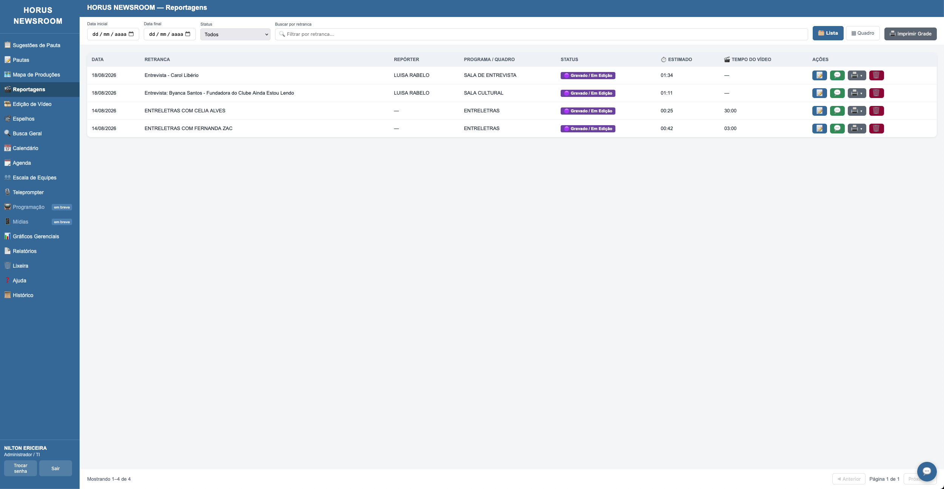The width and height of the screenshot is (944, 489).
Task: Switch to Lista view
Action: pyautogui.click(x=828, y=33)
